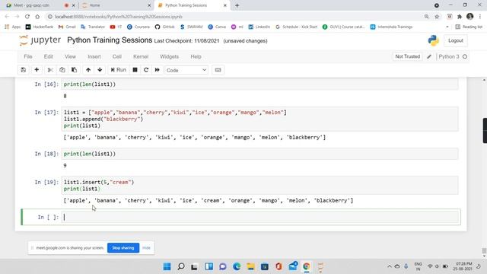This screenshot has height=274, width=487.
Task: Open a new browser tab
Action: (237, 5)
